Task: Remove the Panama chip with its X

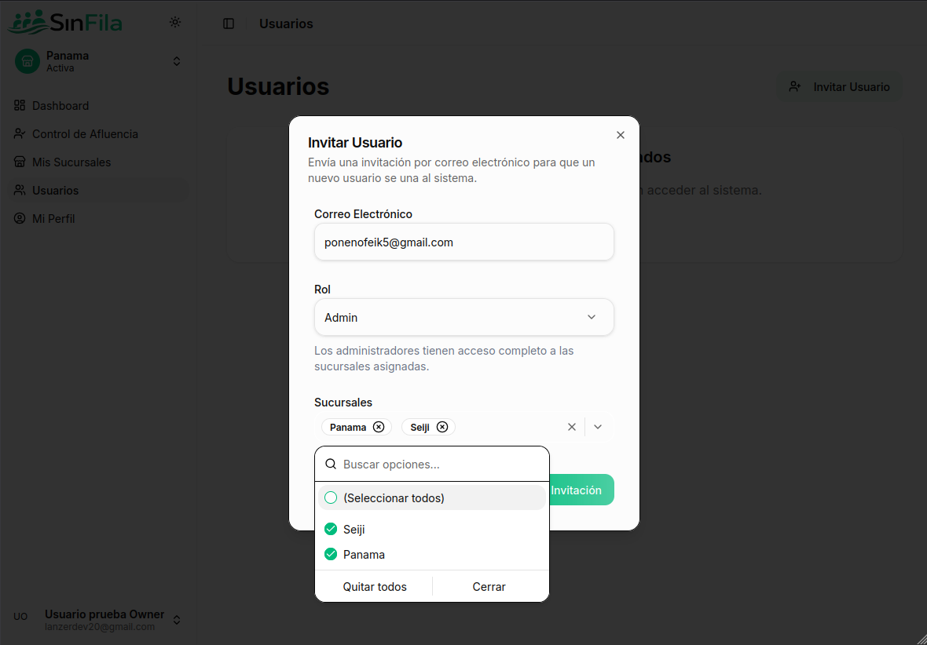Action: pyautogui.click(x=380, y=426)
